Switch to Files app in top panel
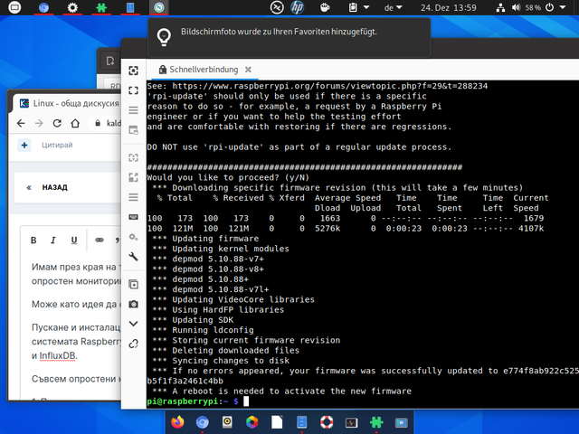Viewport: 579px width, 434px height. (x=130, y=7)
